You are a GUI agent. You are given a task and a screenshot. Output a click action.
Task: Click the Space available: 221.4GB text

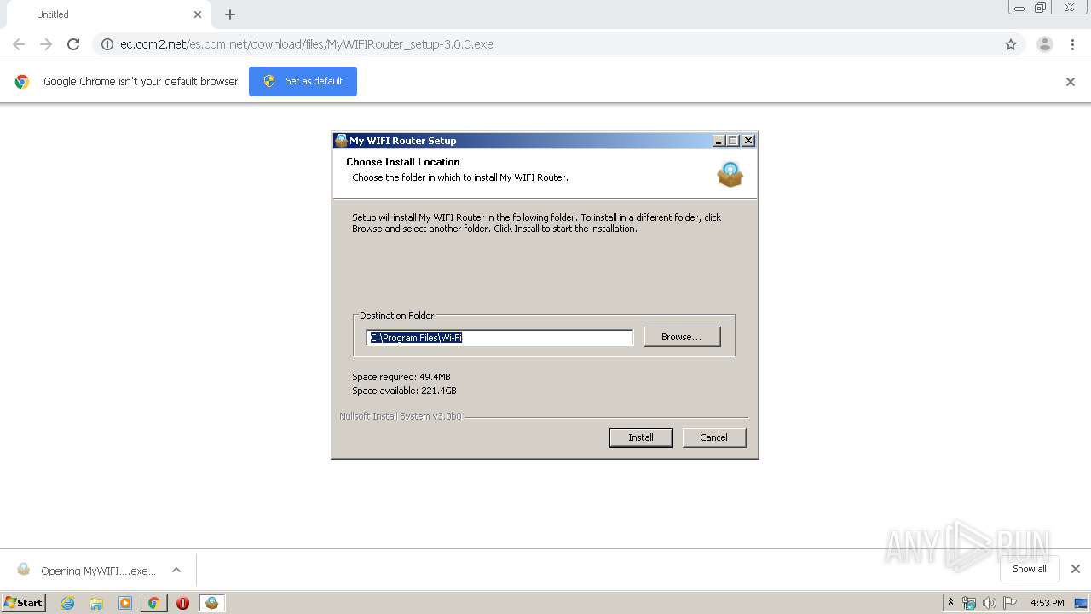click(404, 391)
